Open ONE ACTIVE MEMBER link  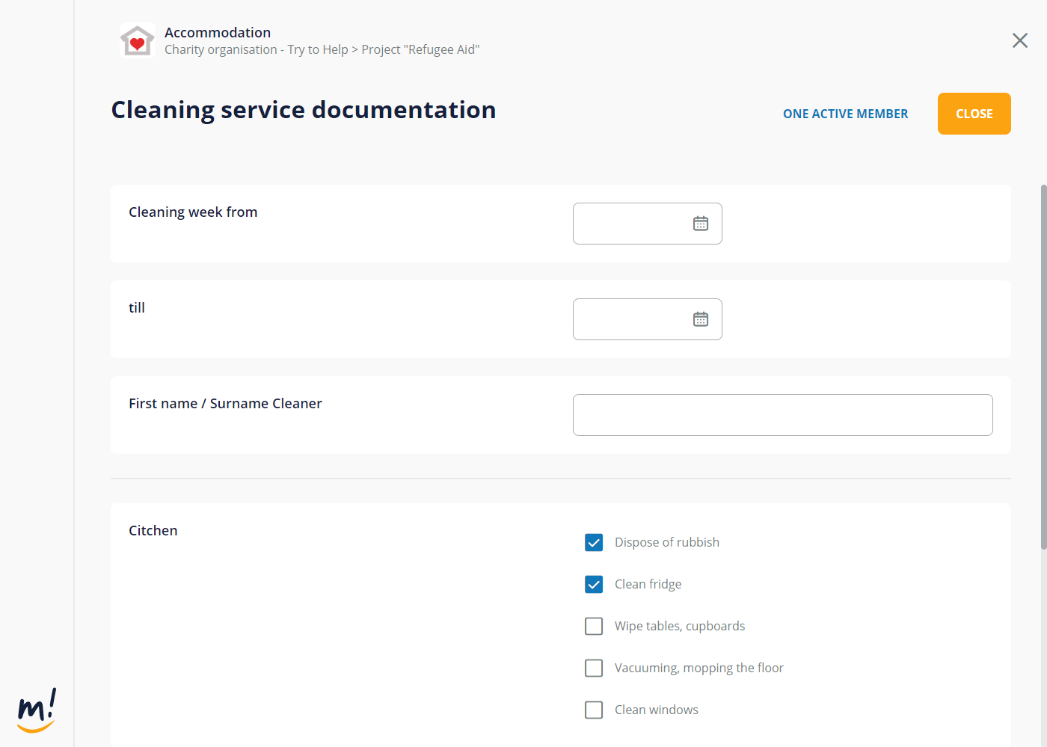click(846, 114)
